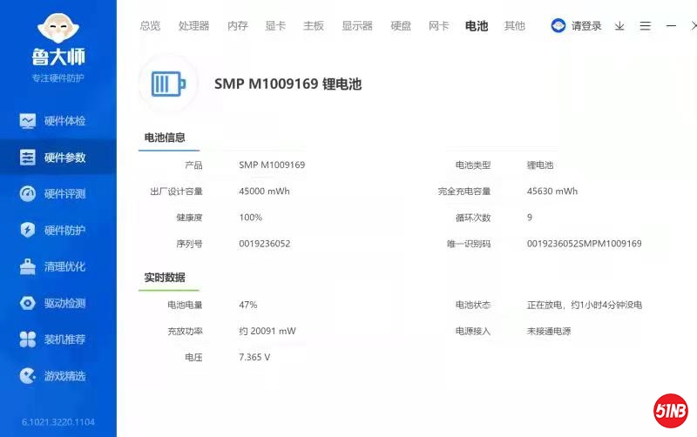Click product value SMP M1009169
The width and height of the screenshot is (697, 437).
(x=272, y=165)
